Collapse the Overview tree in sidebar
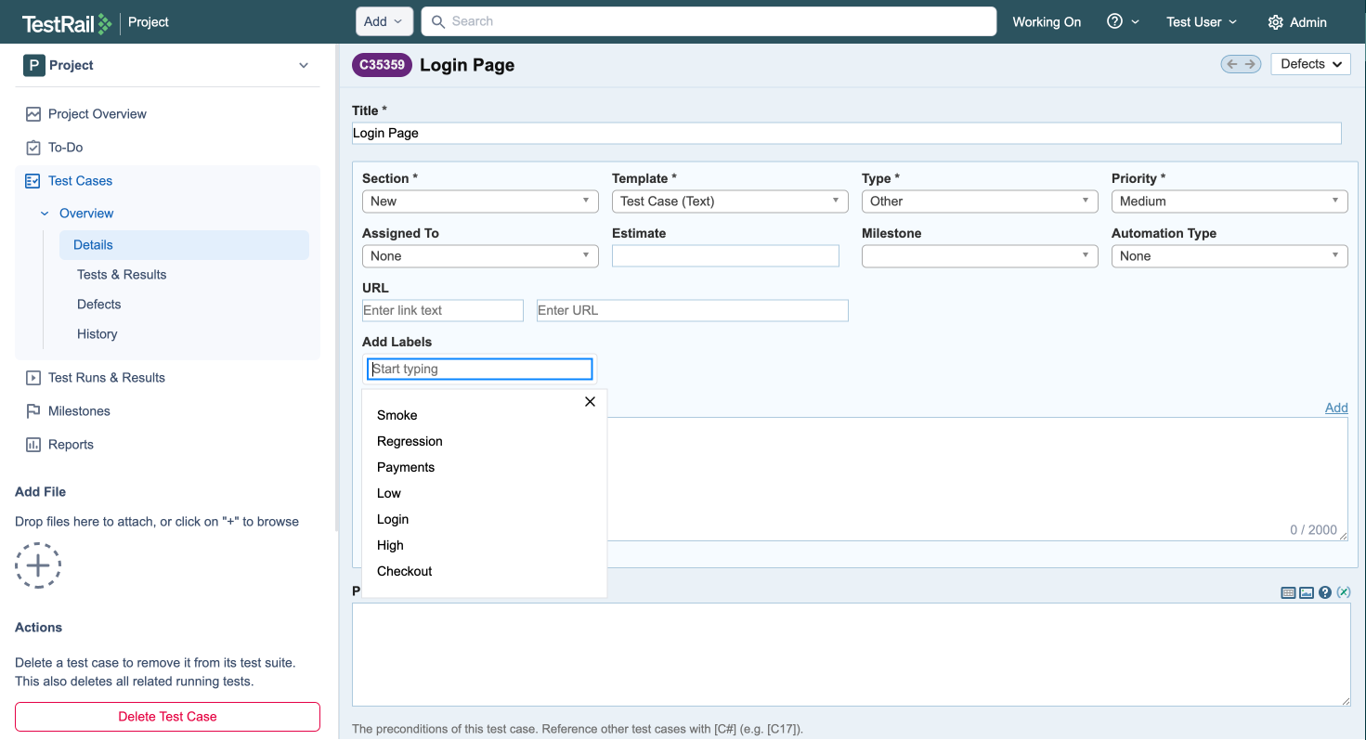This screenshot has height=740, width=1366. (45, 214)
